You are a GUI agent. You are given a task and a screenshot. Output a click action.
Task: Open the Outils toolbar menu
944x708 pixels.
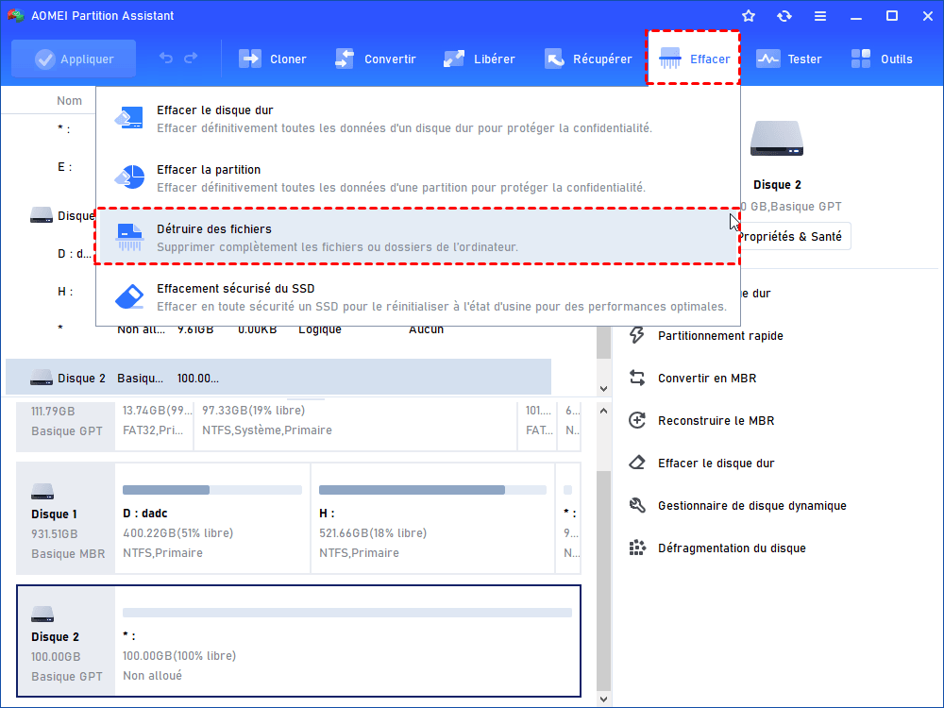point(882,59)
